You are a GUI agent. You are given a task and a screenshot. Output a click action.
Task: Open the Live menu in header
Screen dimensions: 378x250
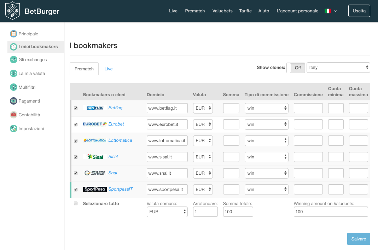tap(173, 11)
